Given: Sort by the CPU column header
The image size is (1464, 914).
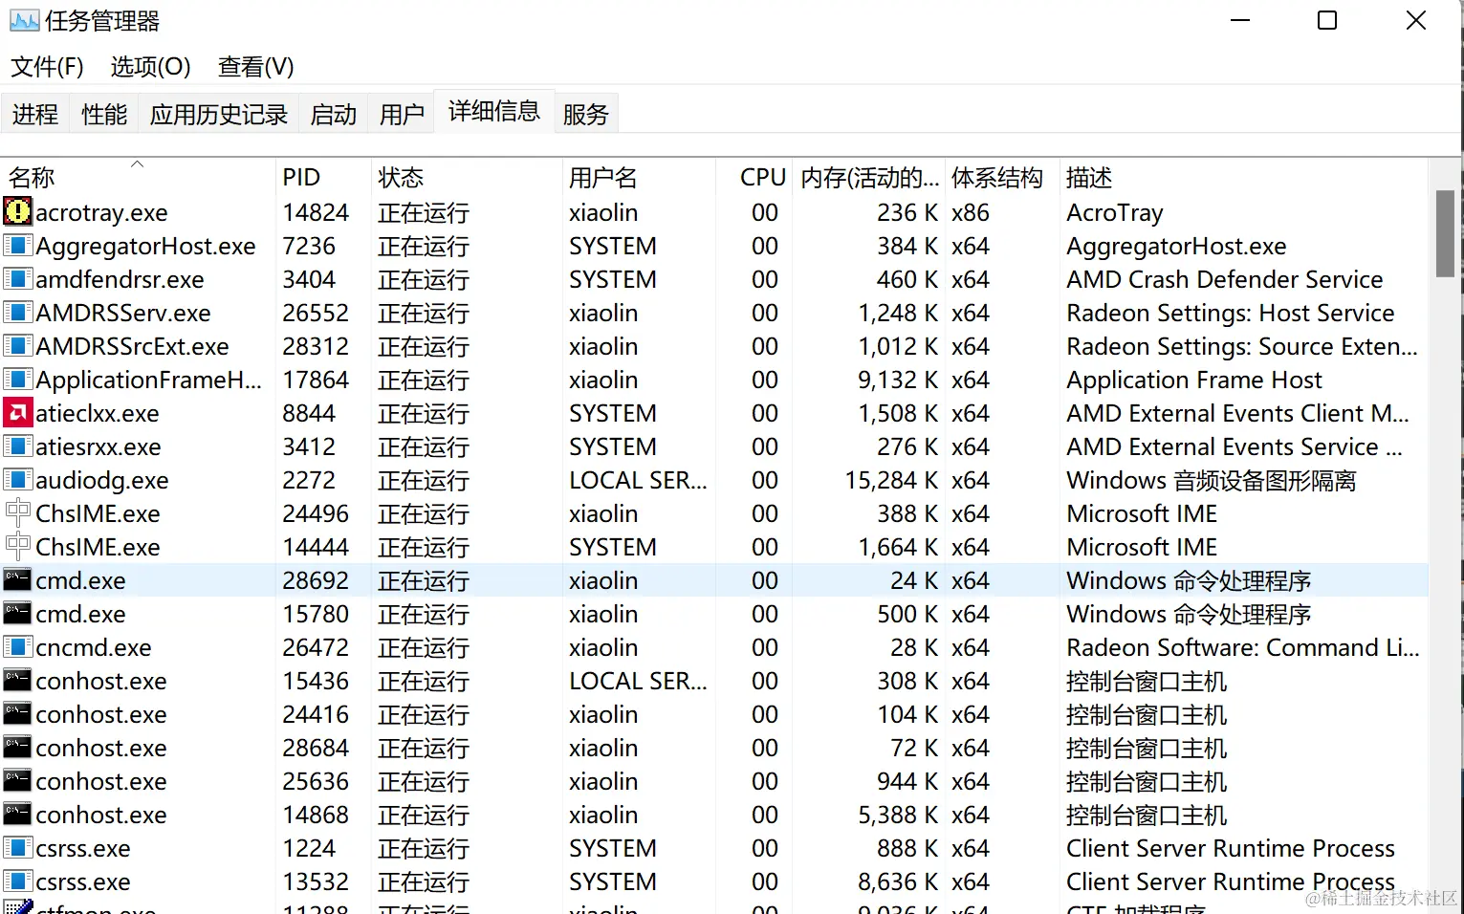Looking at the screenshot, I should 754,177.
